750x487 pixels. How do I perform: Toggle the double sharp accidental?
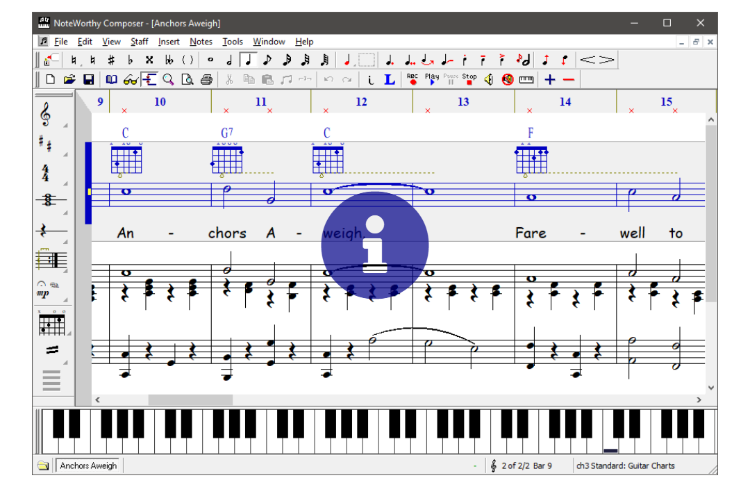pos(149,60)
